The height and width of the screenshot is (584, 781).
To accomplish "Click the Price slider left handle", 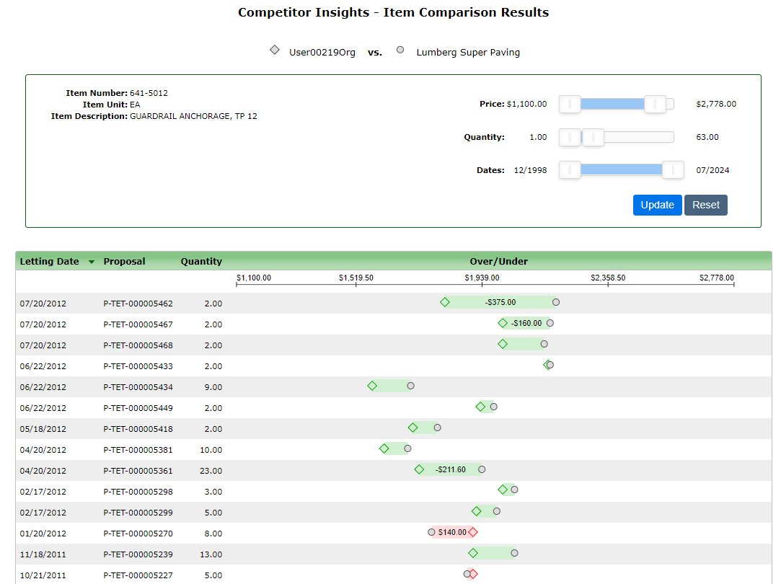I will (x=570, y=105).
